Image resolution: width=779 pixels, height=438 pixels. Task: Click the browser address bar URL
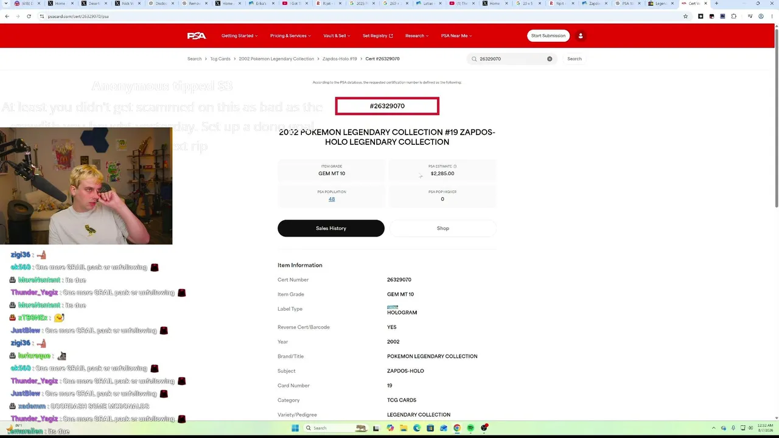(x=78, y=16)
